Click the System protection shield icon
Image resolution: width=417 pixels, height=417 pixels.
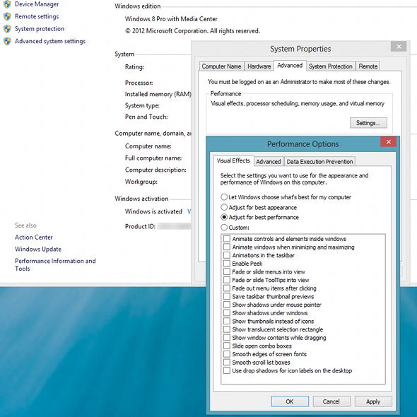pyautogui.click(x=7, y=29)
